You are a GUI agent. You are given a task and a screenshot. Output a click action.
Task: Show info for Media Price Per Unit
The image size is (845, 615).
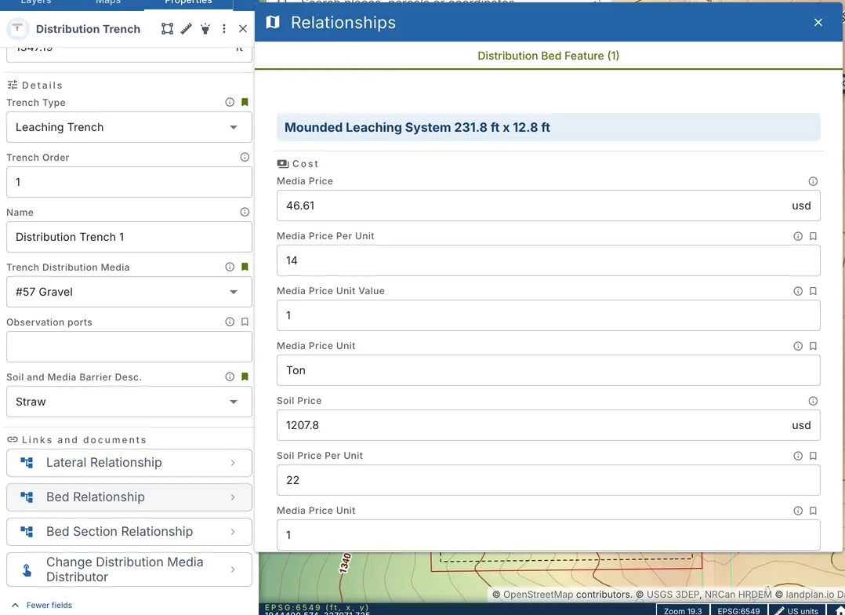(x=798, y=236)
